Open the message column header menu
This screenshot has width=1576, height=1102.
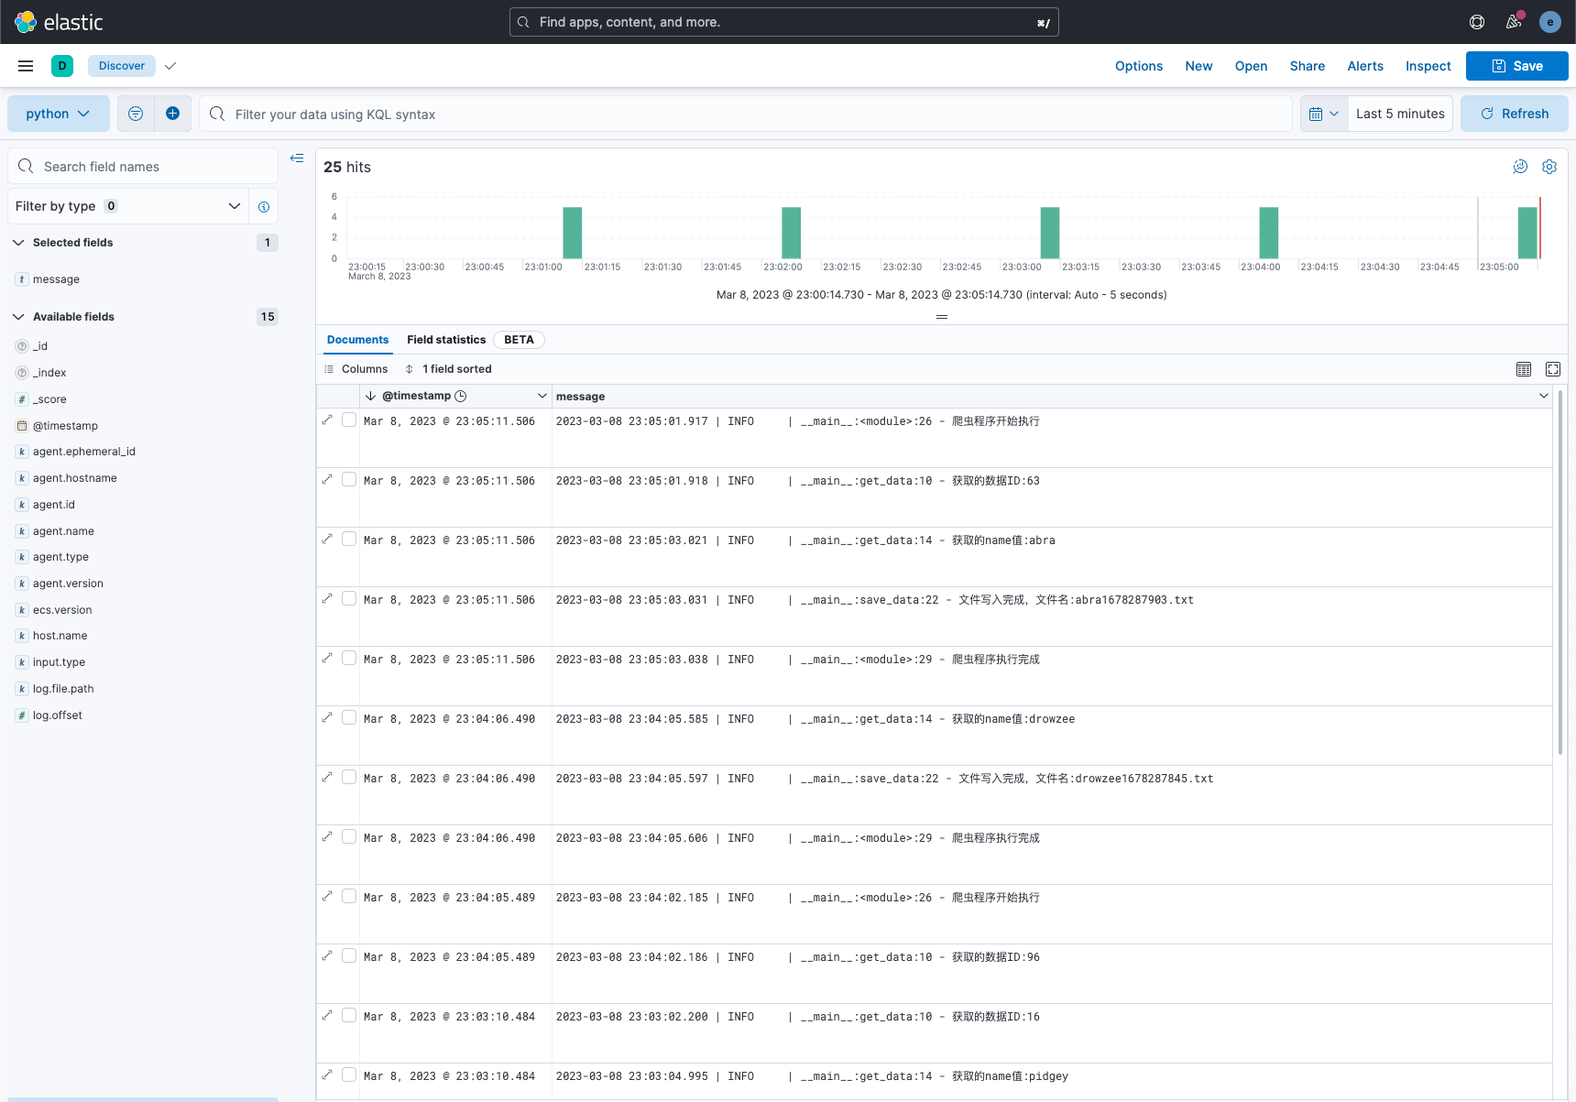click(1544, 396)
